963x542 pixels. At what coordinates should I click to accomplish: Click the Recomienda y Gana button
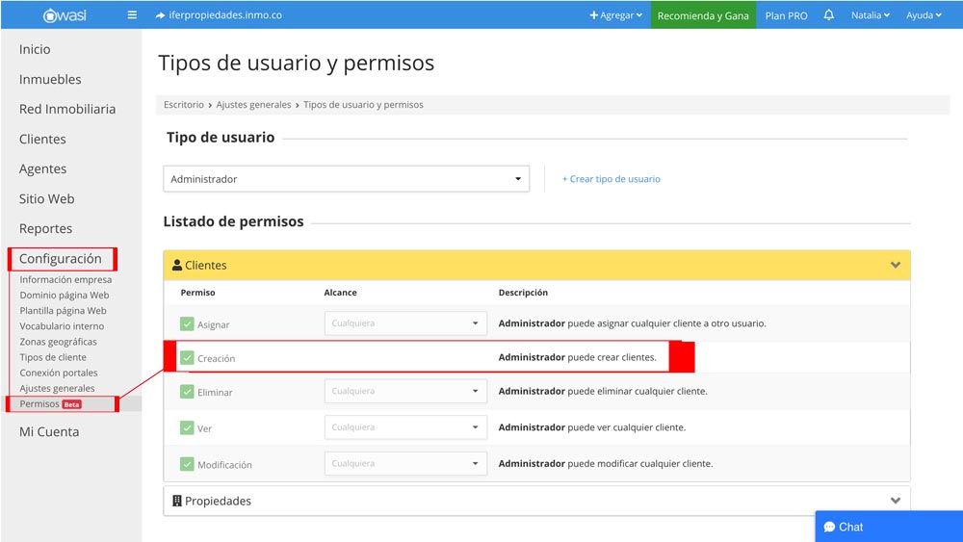pos(703,15)
